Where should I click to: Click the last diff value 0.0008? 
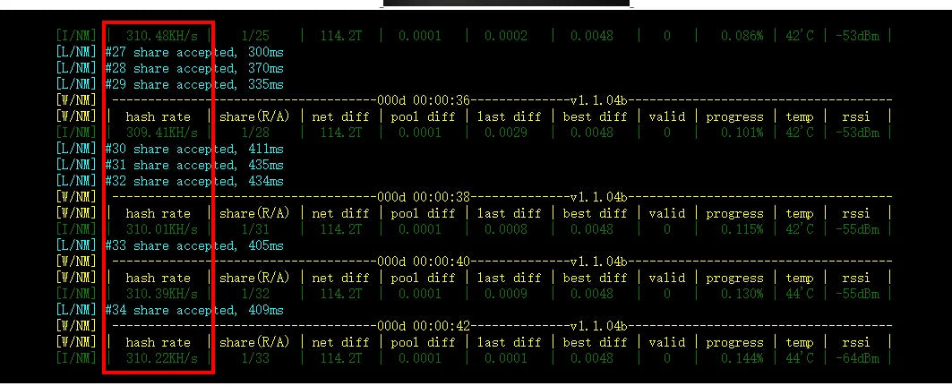(506, 229)
